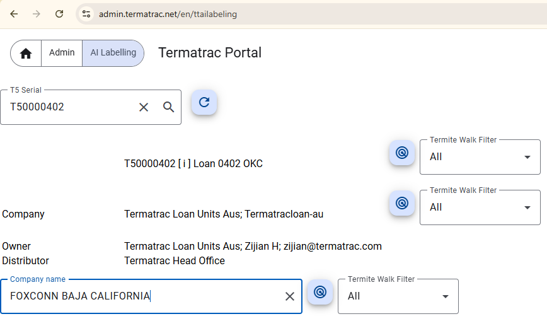Click the owner email zijian@termatrac.com text
This screenshot has height=326, width=547.
coord(333,247)
